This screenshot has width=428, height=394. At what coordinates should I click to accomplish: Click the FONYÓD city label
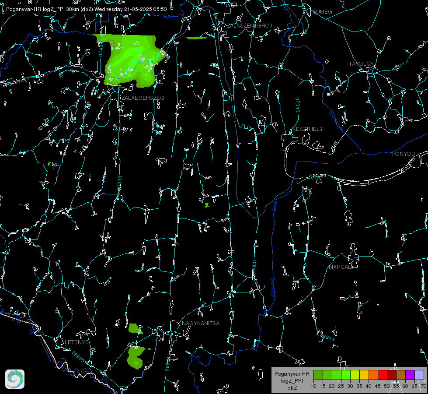(404, 154)
